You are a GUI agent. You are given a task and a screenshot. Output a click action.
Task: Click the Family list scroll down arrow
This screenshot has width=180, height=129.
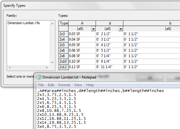(52, 63)
